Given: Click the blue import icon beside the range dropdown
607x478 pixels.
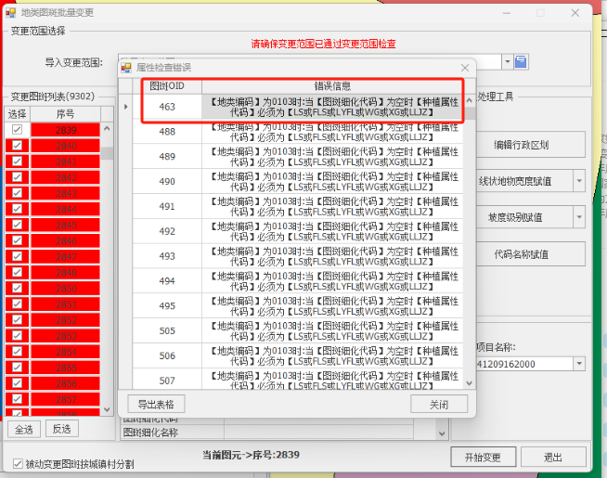Looking at the screenshot, I should 522,62.
